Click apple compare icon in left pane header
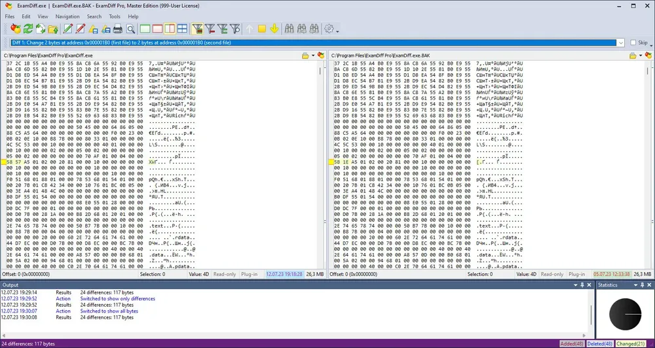The image size is (655, 348). pyautogui.click(x=321, y=55)
